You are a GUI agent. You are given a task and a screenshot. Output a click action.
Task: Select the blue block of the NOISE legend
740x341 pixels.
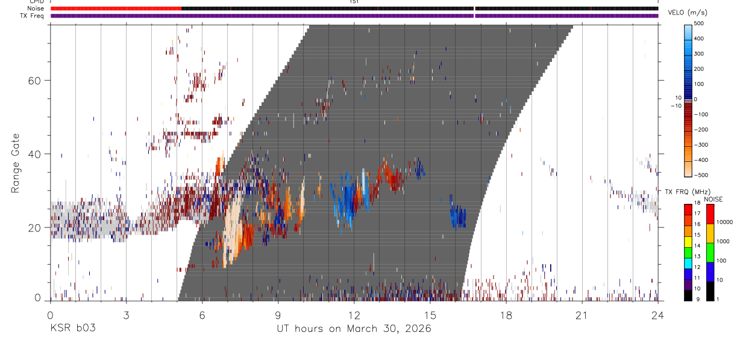710,272
